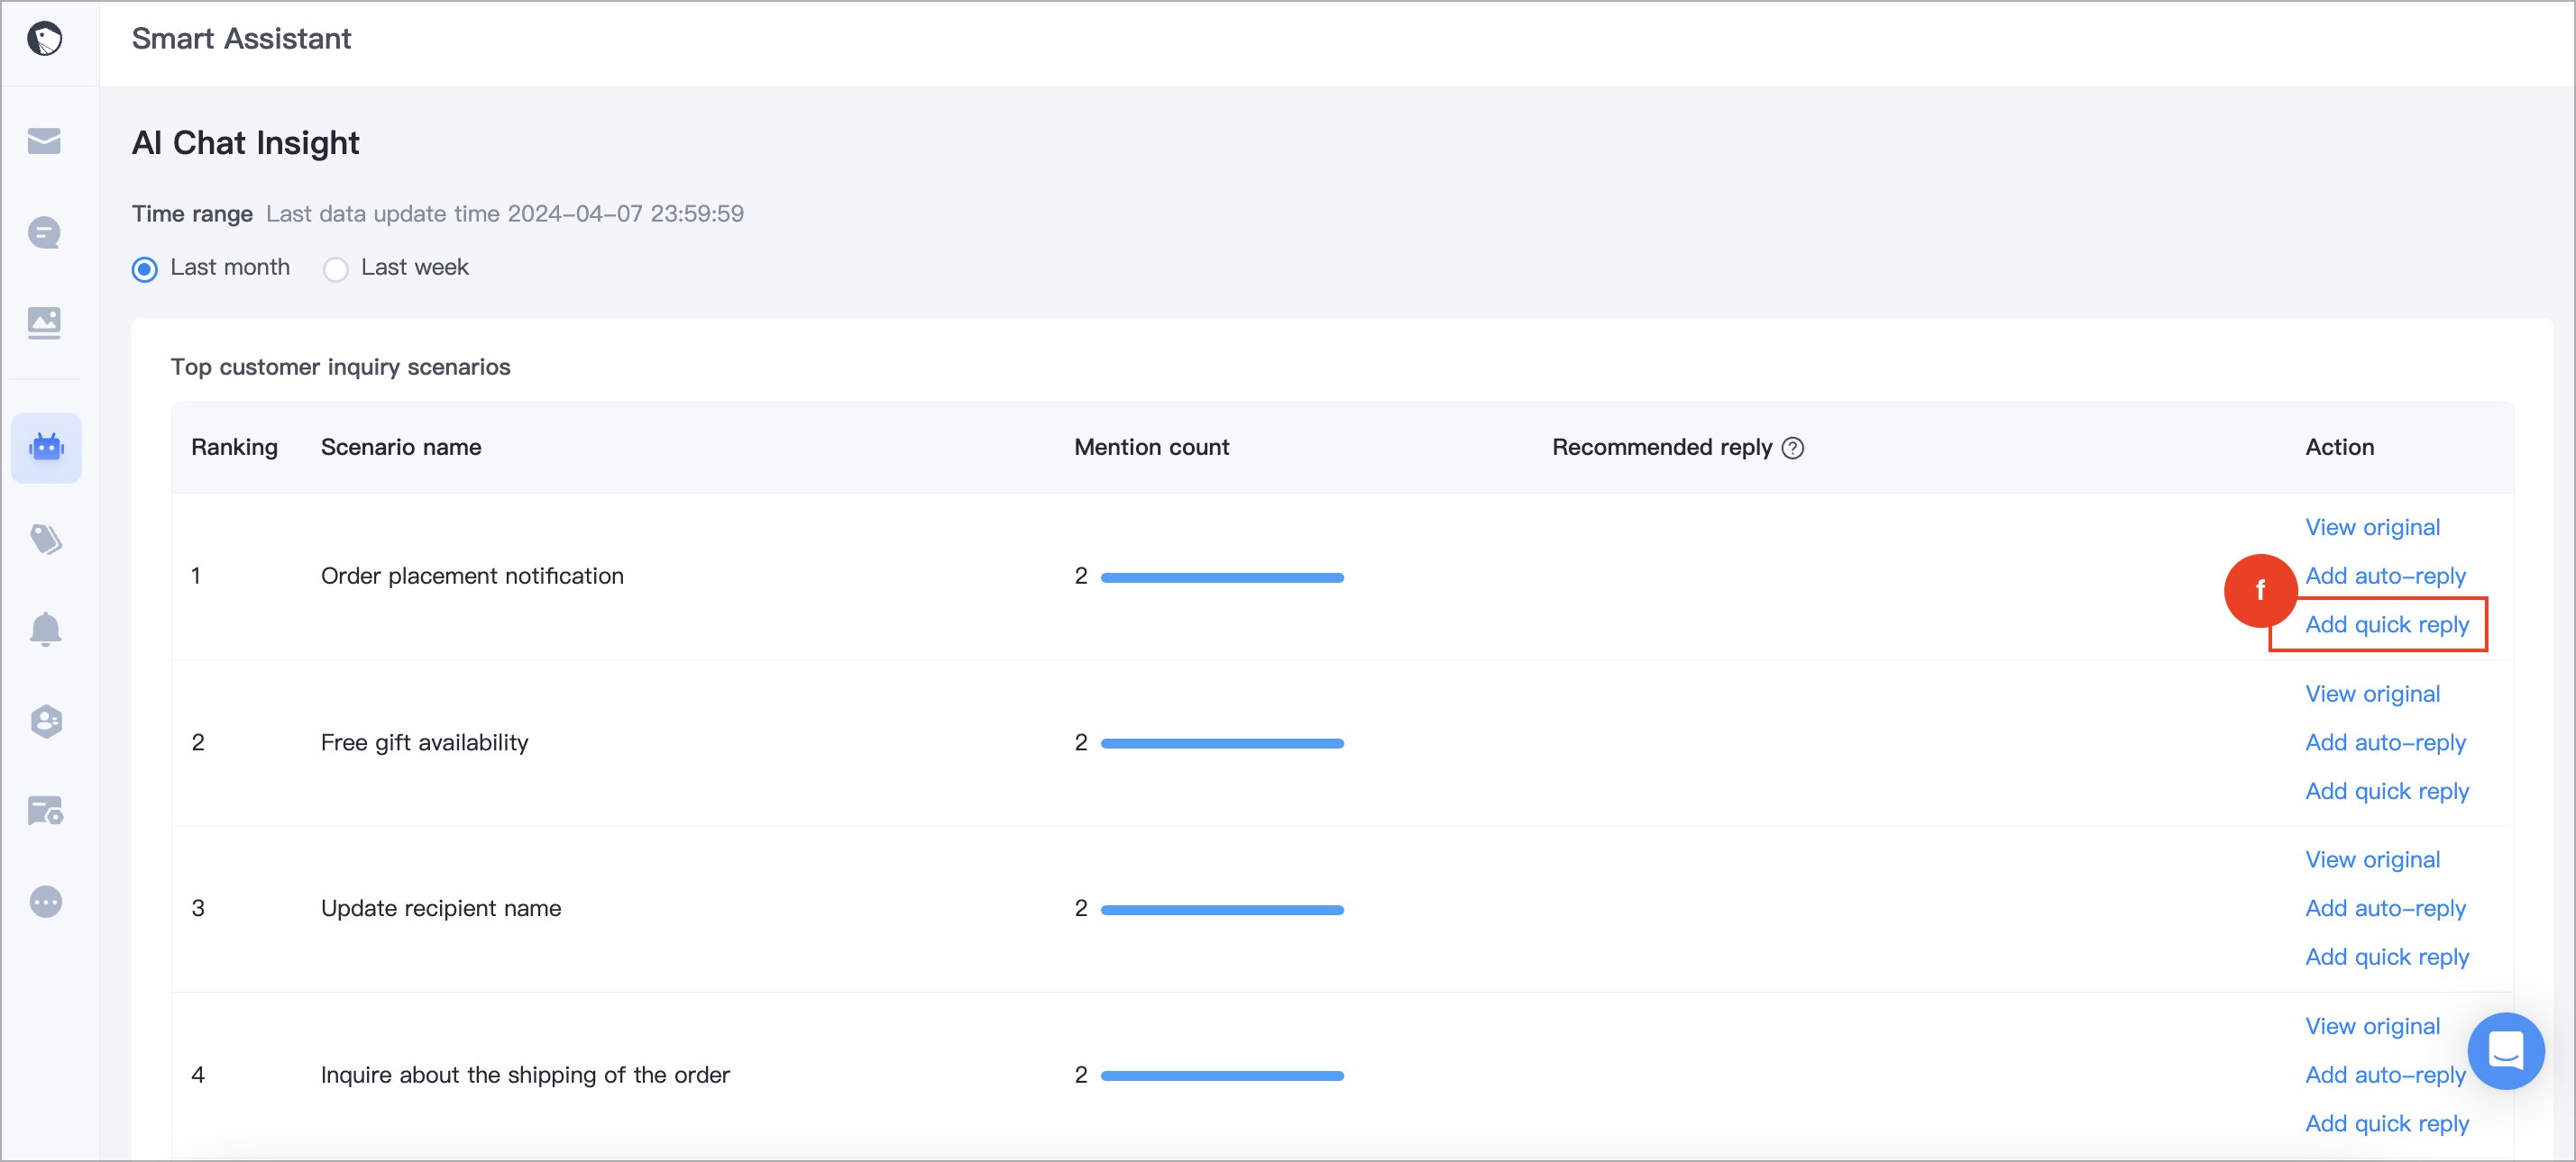Add auto-reply for Order placement notification
The height and width of the screenshot is (1162, 2576).
2385,576
